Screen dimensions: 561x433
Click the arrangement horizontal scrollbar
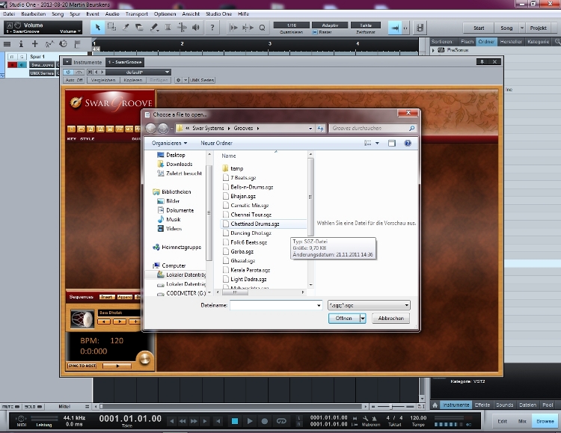[x=231, y=407]
